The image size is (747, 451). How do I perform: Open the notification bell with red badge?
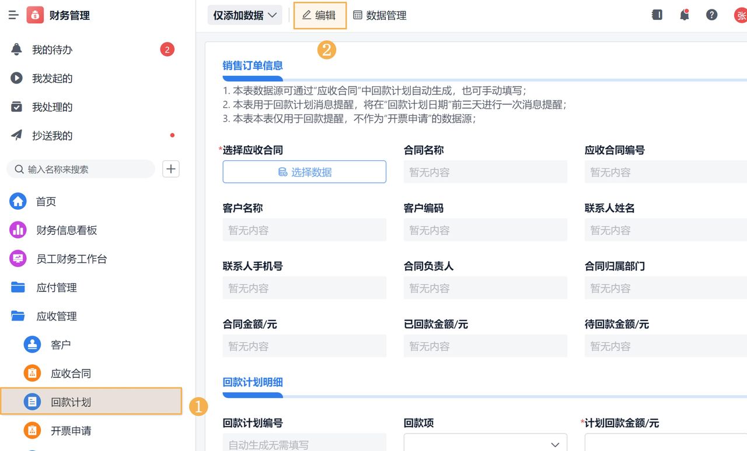point(684,15)
